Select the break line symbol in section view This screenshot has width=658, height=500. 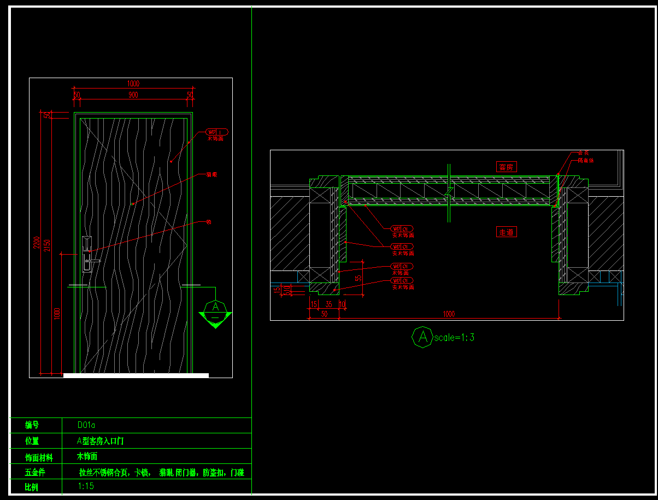coord(449,192)
